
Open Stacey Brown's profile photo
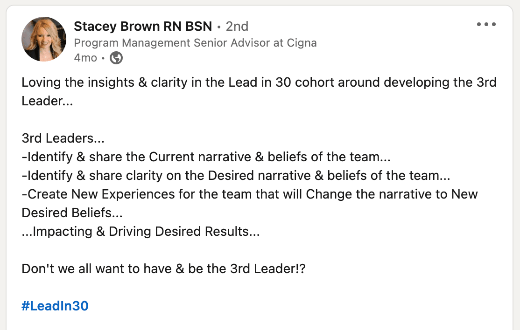44,39
